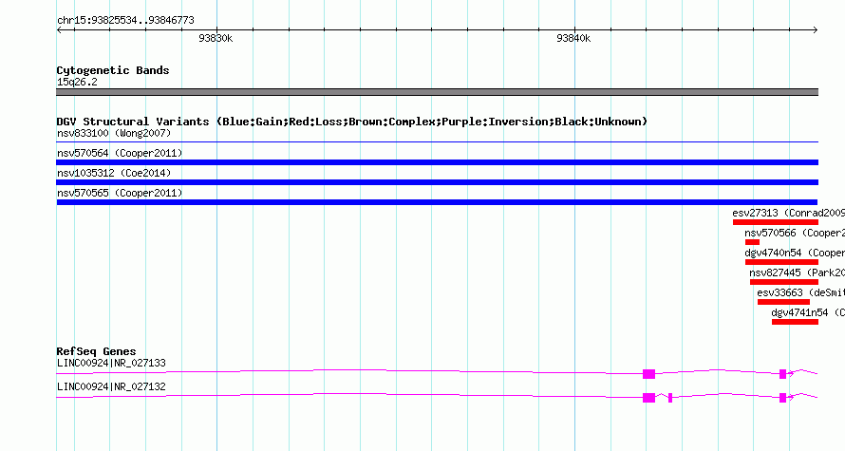845x451 pixels.
Task: Click the red esv33663 loss bar
Action: point(783,302)
